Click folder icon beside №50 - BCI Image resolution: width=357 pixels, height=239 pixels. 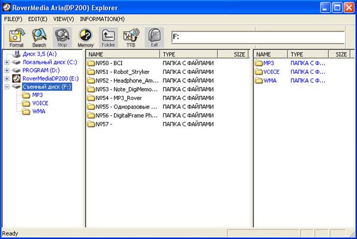tap(91, 63)
